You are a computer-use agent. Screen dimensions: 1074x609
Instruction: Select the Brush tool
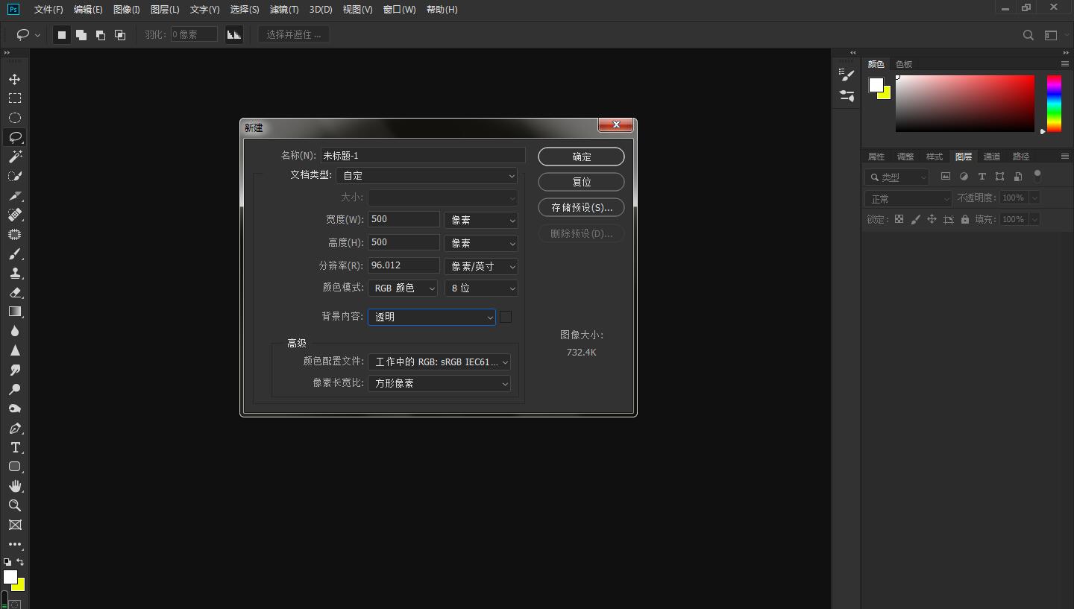tap(15, 253)
